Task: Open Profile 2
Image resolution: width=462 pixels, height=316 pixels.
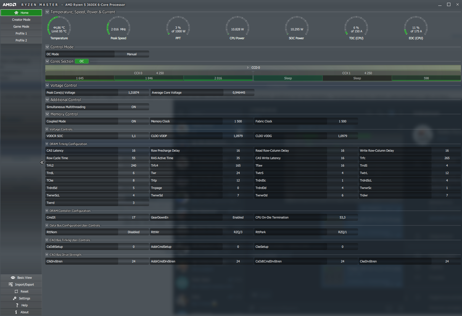Action: point(21,40)
